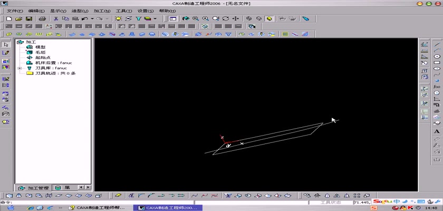The image size is (443, 211).
Task: Open the 文件 (File) menu
Action: point(15,11)
